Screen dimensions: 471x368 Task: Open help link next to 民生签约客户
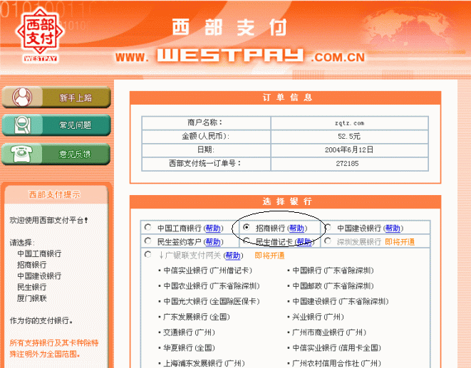click(x=213, y=242)
